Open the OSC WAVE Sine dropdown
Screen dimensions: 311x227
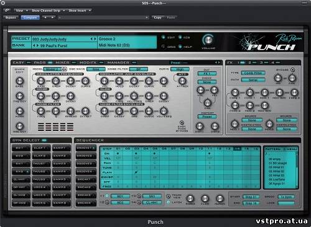pos(96,69)
